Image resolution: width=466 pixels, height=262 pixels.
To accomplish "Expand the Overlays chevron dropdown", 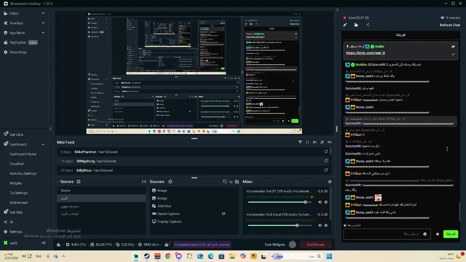I will [x=43, y=23].
